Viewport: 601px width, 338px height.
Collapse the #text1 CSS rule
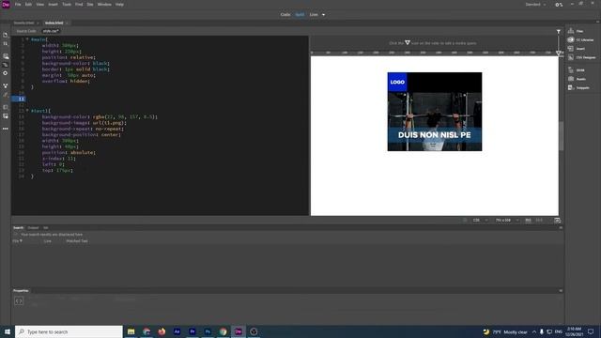pos(27,111)
